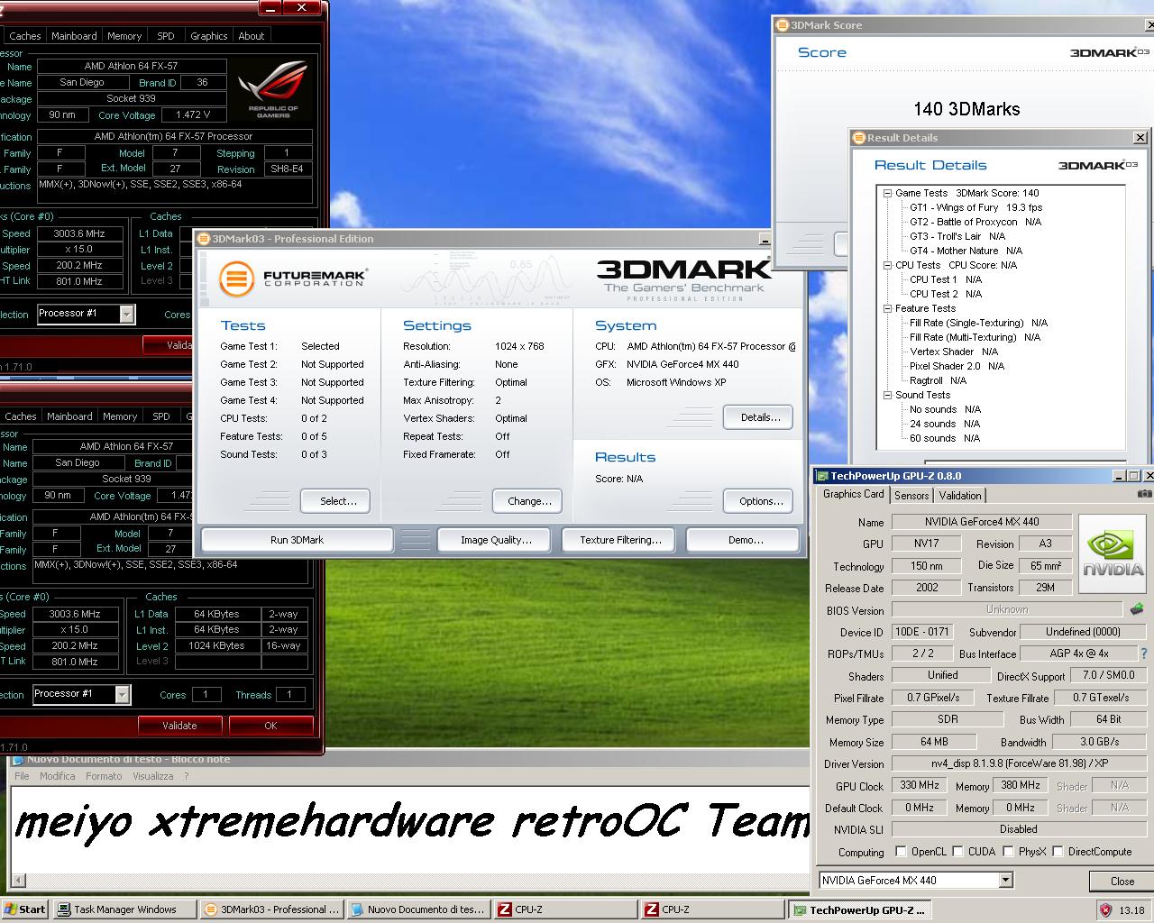The width and height of the screenshot is (1154, 923).
Task: Click the Driver Version field in GPU-Z
Action: tap(1018, 763)
